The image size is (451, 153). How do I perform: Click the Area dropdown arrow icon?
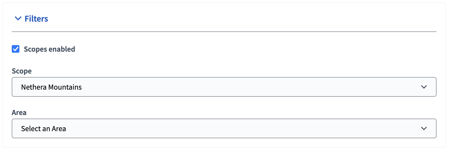pos(424,128)
